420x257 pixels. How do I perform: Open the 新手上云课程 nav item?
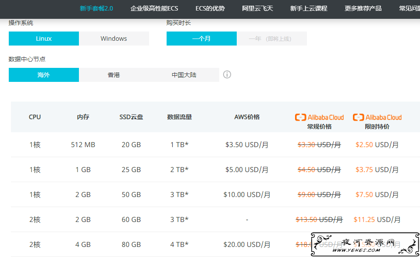click(309, 9)
